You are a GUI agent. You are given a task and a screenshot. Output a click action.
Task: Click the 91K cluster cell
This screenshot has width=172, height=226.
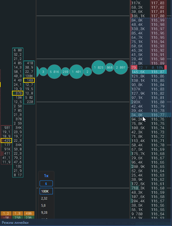coord(6,149)
